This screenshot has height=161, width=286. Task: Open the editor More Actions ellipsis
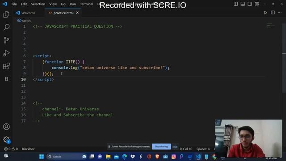pyautogui.click(x=280, y=13)
